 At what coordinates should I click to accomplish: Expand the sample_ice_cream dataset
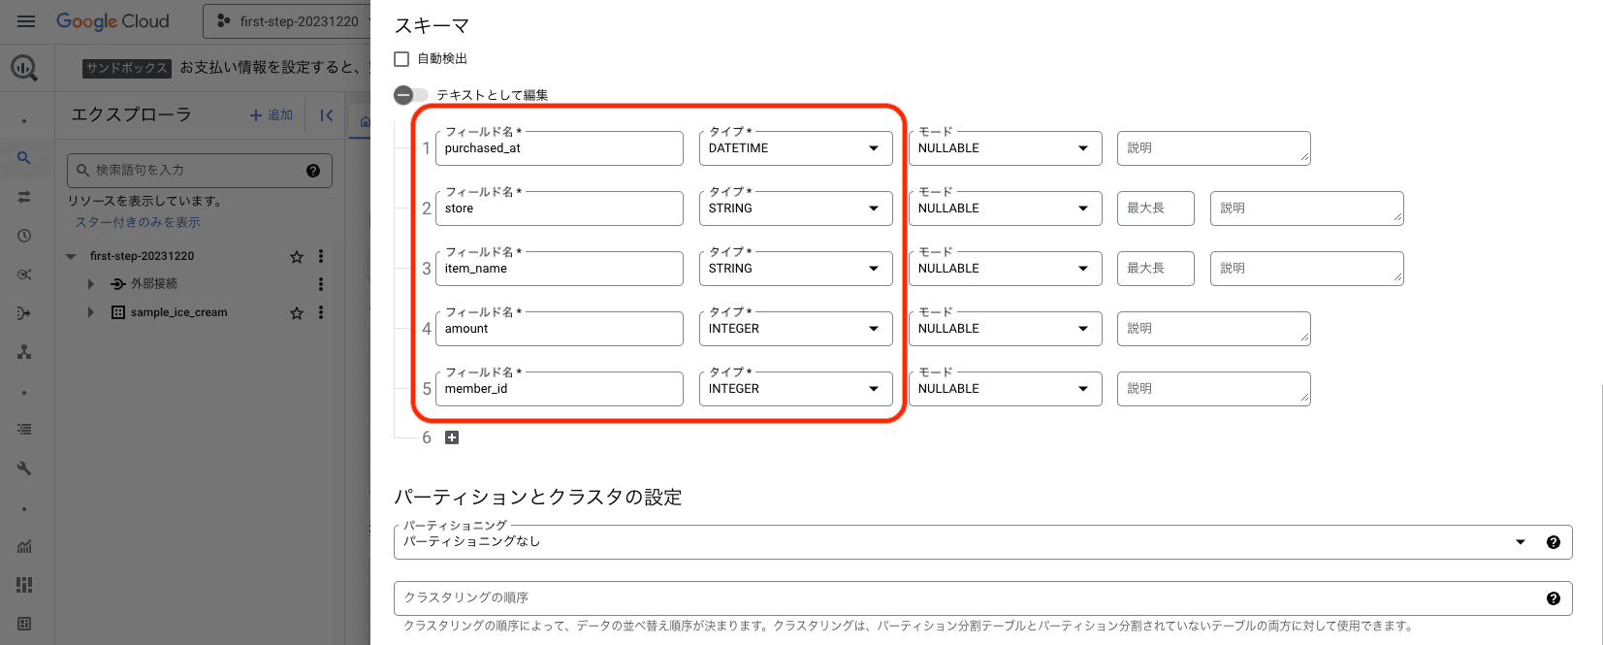pos(91,312)
